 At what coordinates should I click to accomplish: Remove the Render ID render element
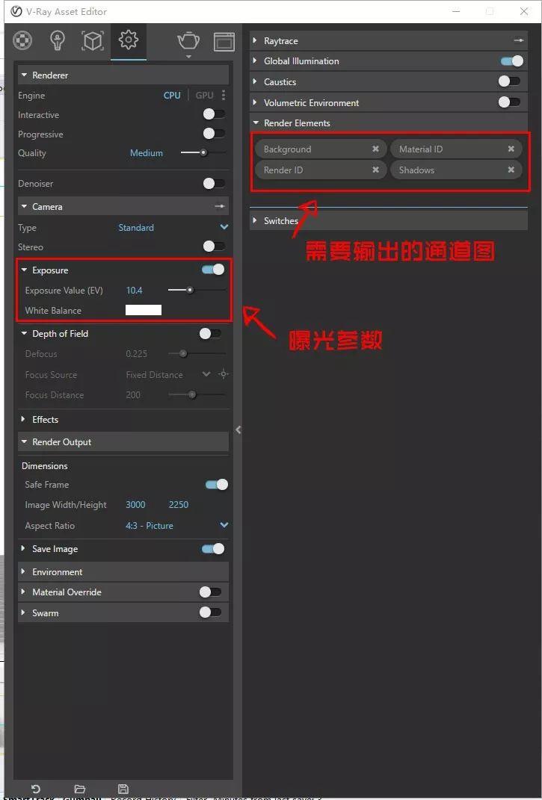[x=375, y=170]
